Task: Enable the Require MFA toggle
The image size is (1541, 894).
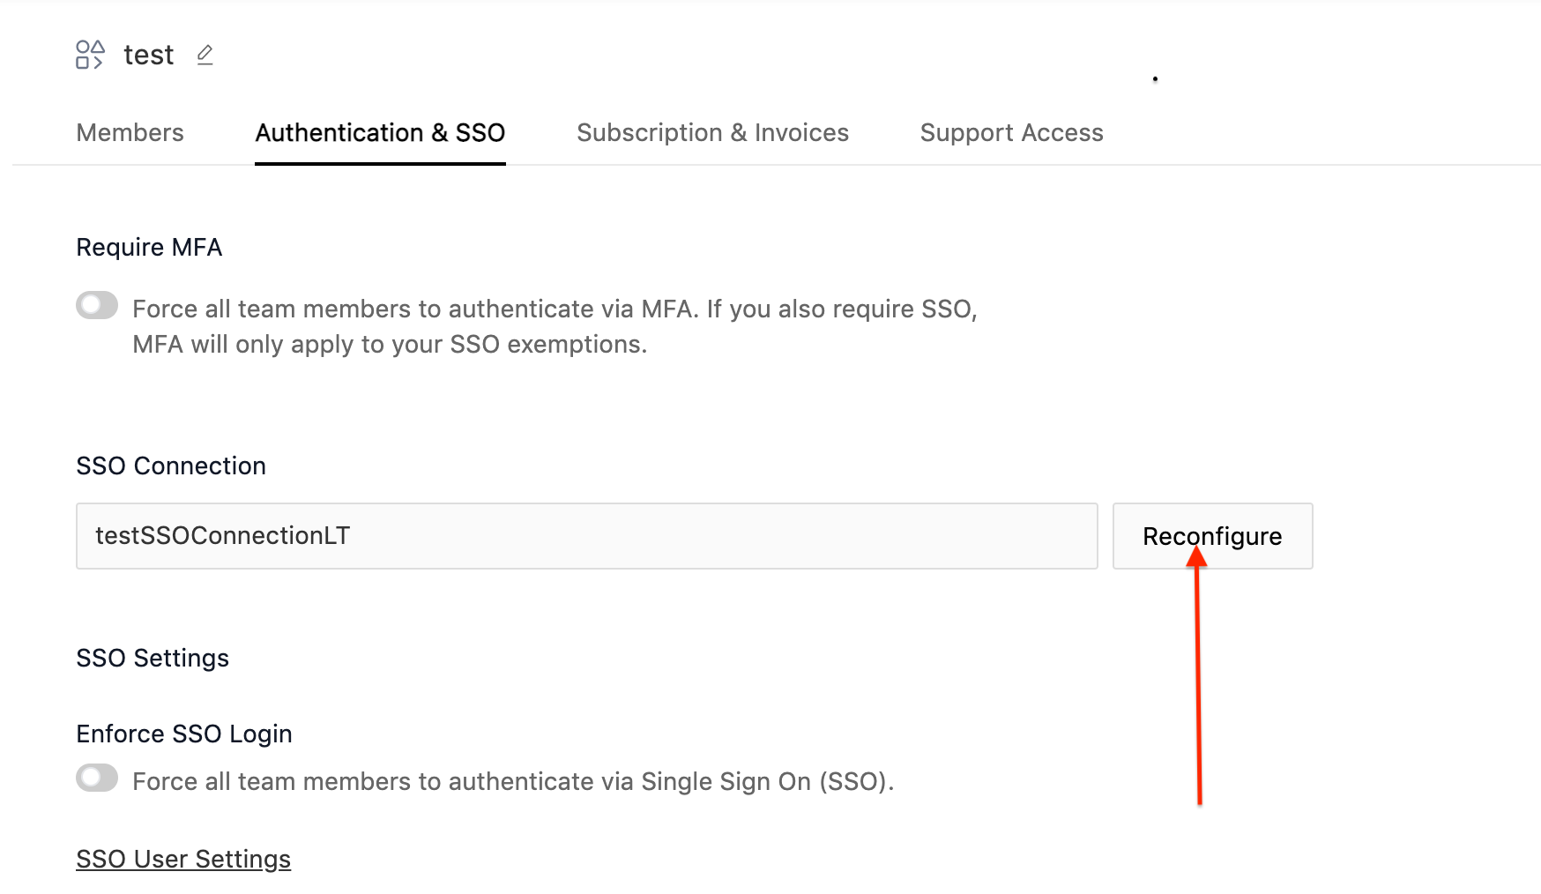Action: pos(97,306)
